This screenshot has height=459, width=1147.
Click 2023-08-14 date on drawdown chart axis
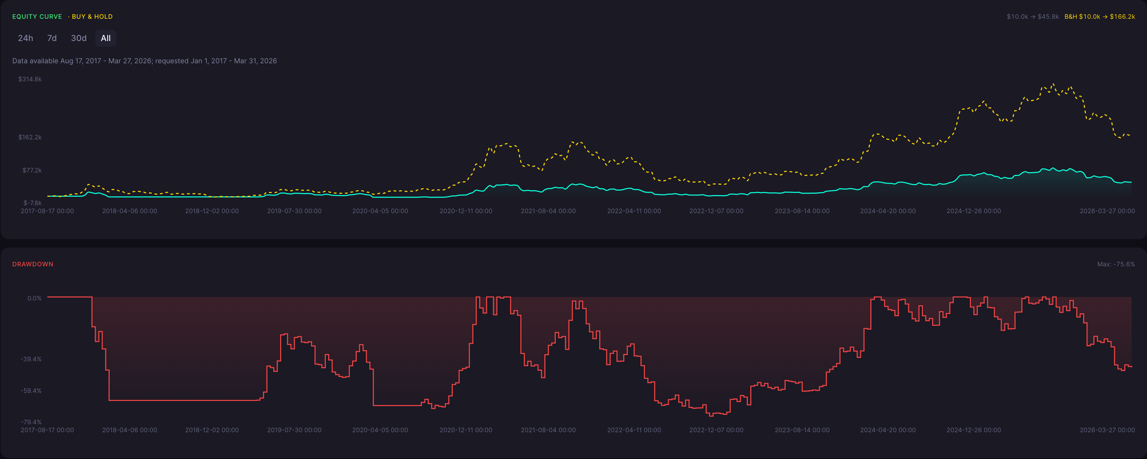tap(802, 430)
